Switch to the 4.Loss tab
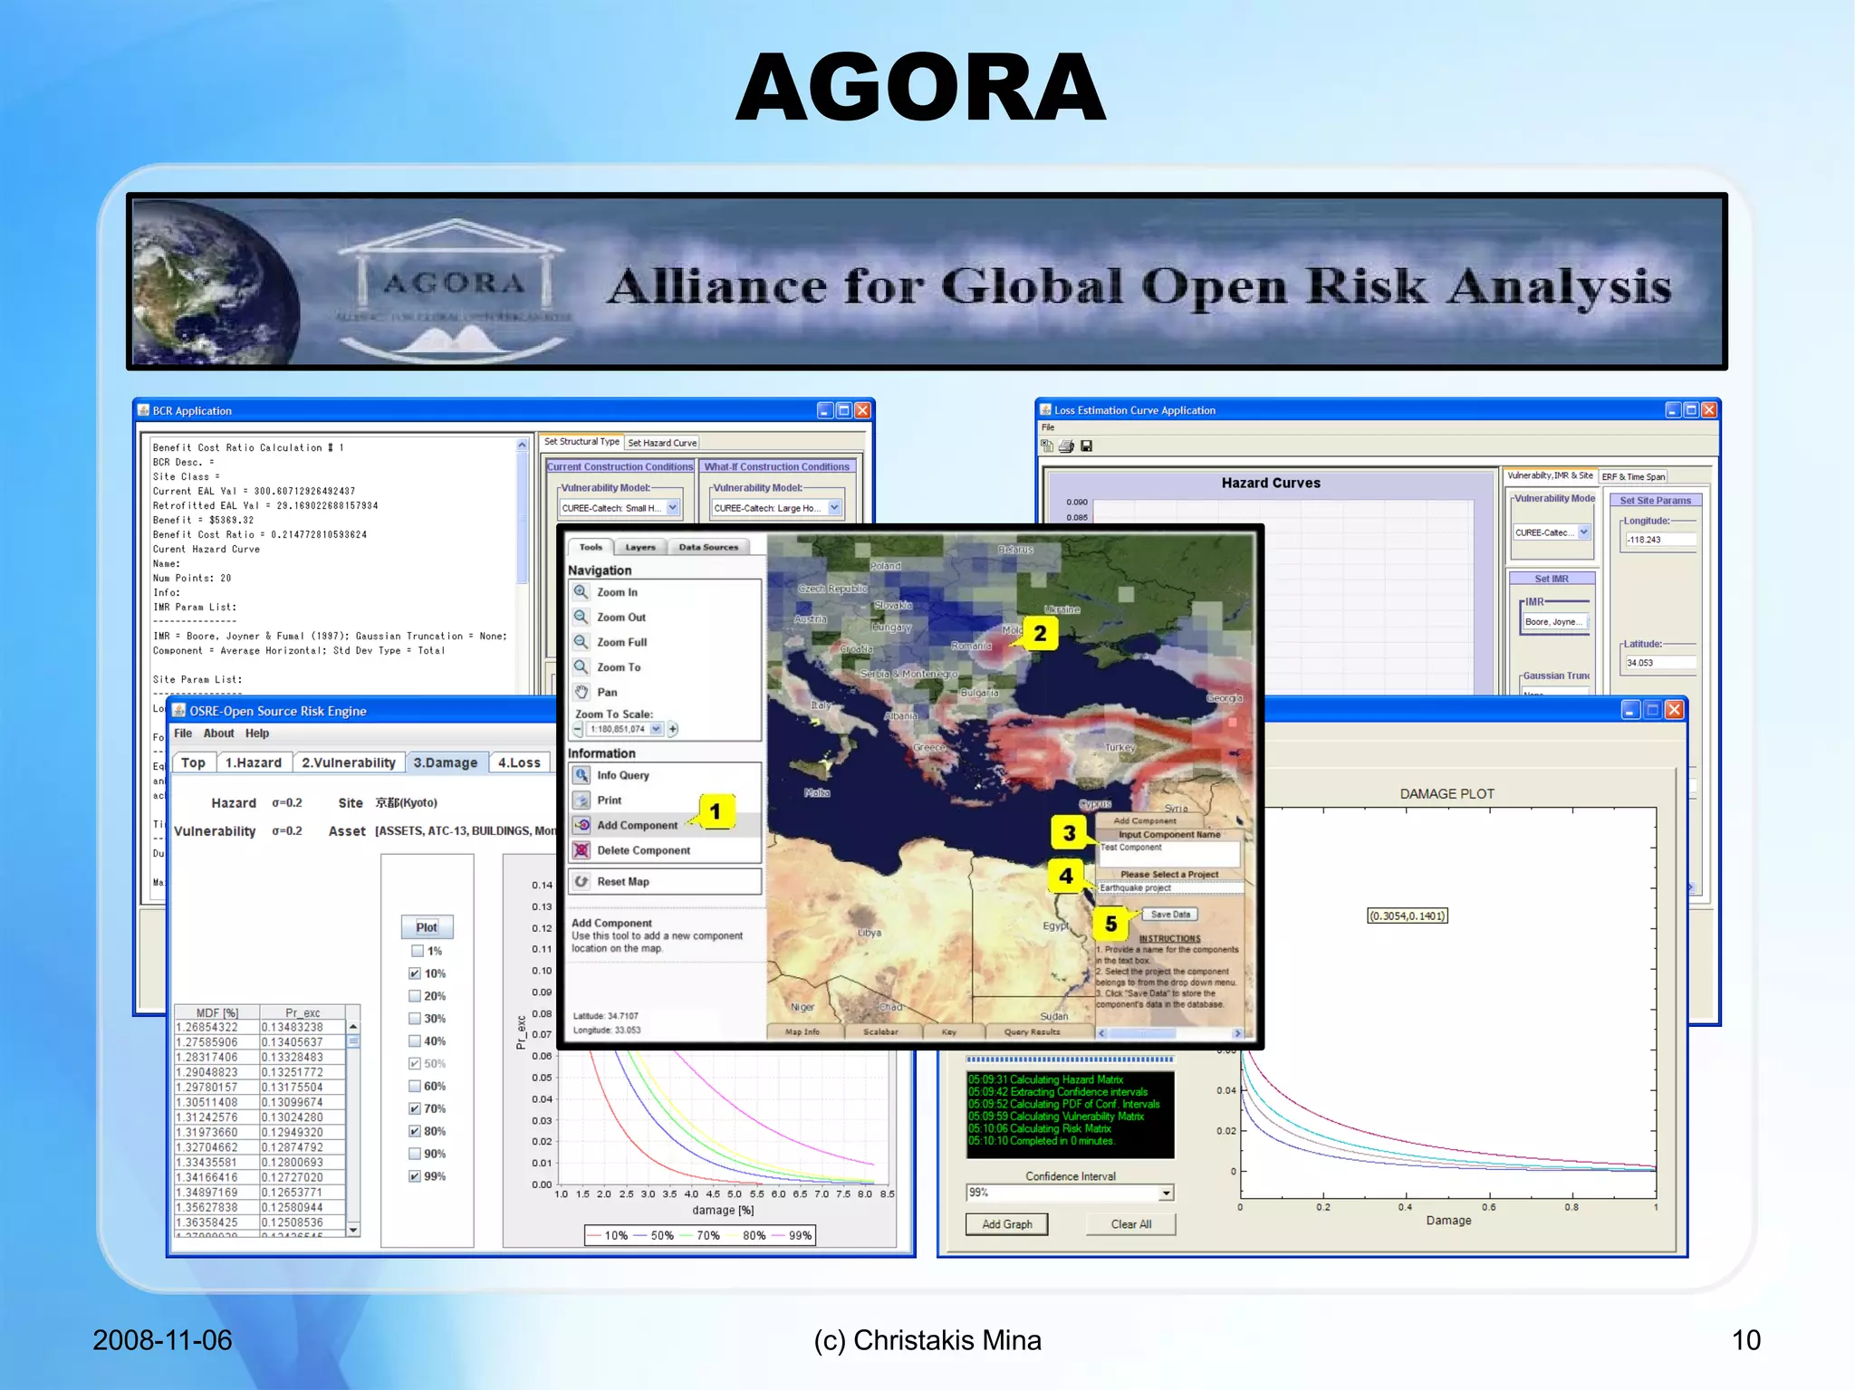 coord(519,762)
